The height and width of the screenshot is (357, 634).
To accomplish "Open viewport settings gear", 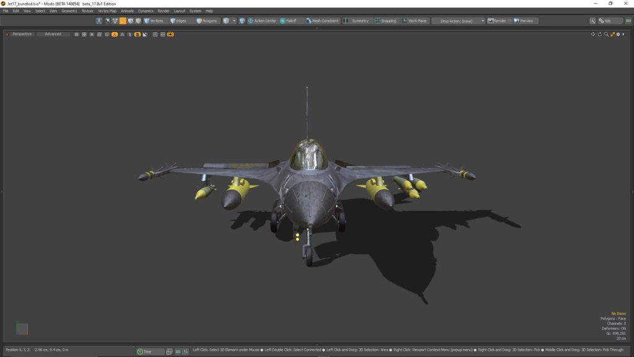I will [x=619, y=35].
